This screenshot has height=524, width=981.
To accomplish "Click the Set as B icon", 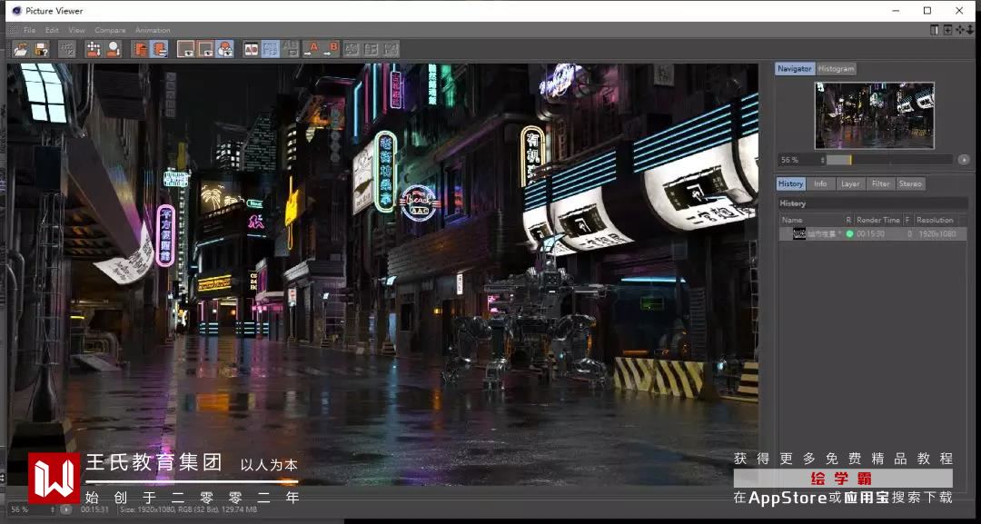I will point(331,49).
